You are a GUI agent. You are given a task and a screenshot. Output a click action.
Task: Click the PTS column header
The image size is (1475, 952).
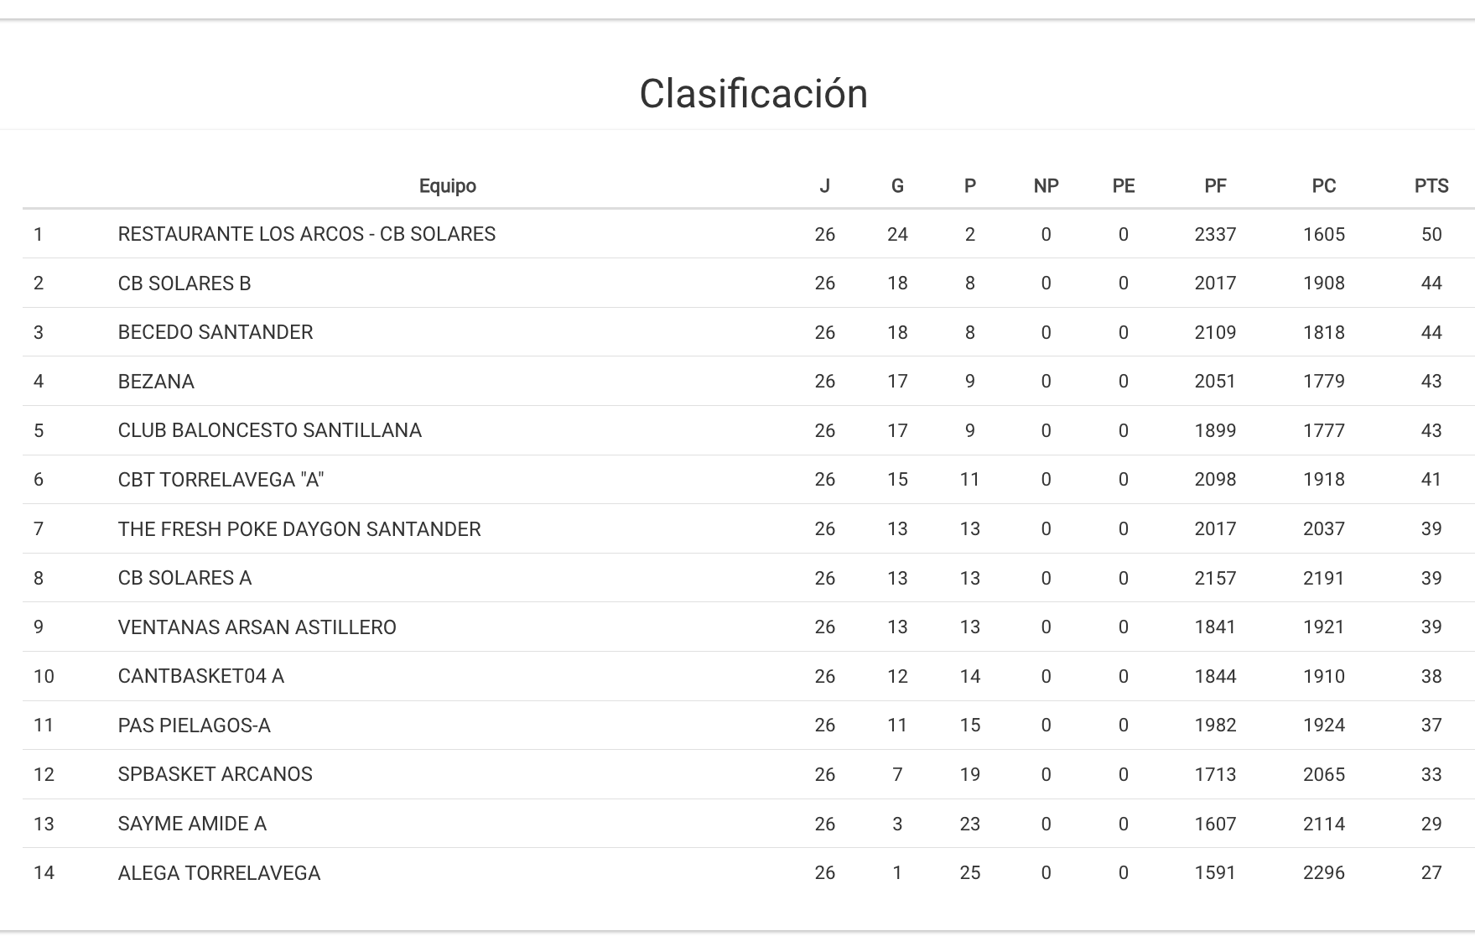[1431, 186]
